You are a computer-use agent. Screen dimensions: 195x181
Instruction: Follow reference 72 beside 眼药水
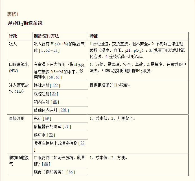pos(51,135)
